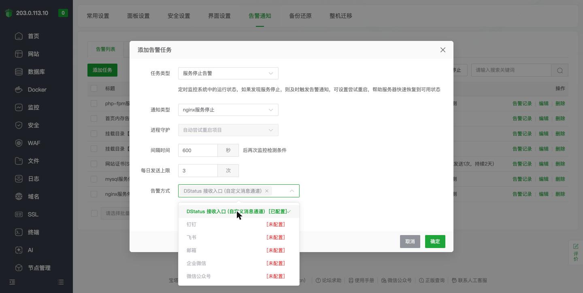Choose 钉钉 in the alert method list
Screen dimensions: 583x293
239,225
